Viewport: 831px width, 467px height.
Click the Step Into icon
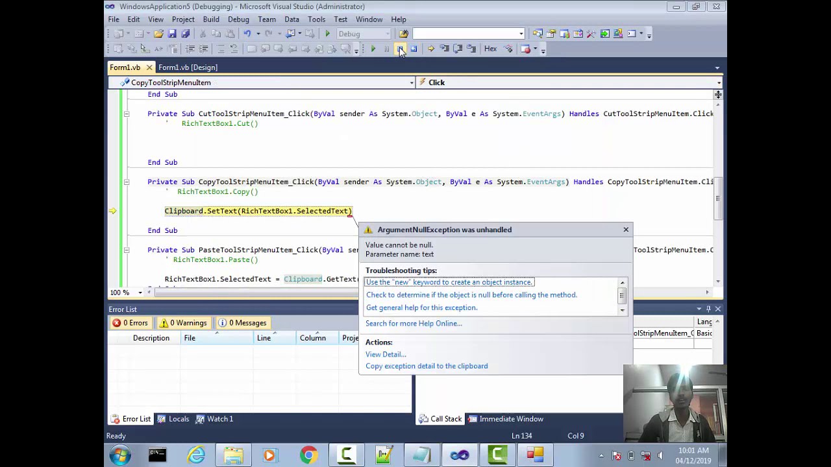(x=445, y=49)
